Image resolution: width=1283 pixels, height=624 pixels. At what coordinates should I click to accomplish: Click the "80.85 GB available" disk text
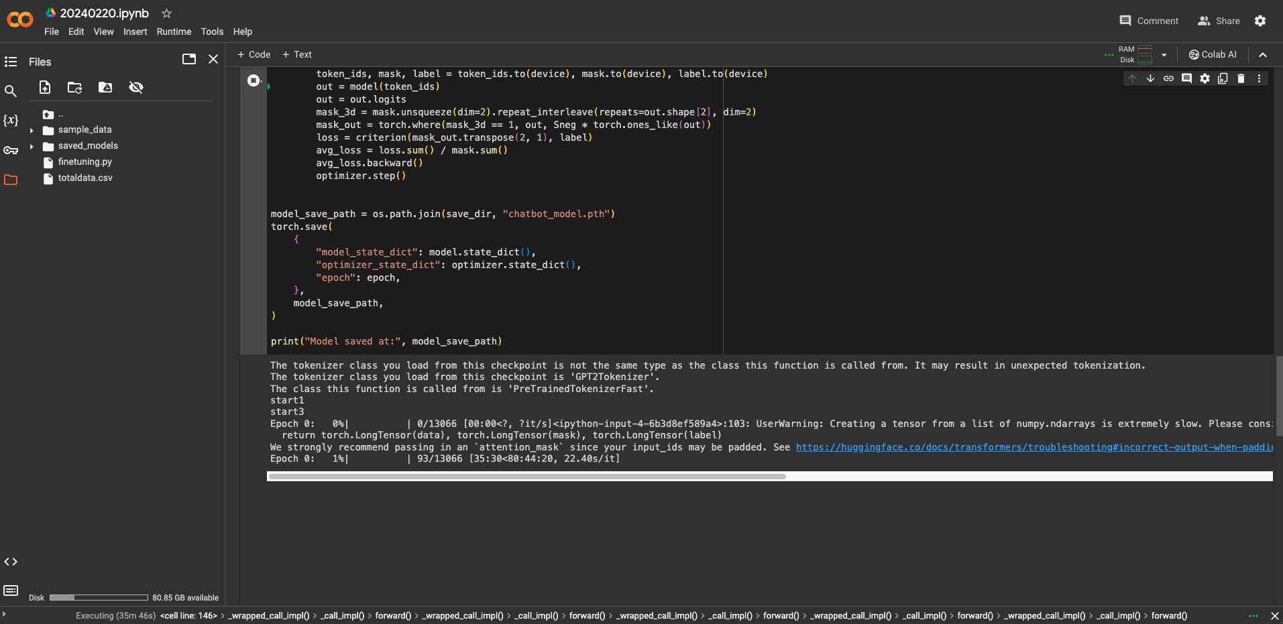(x=185, y=598)
